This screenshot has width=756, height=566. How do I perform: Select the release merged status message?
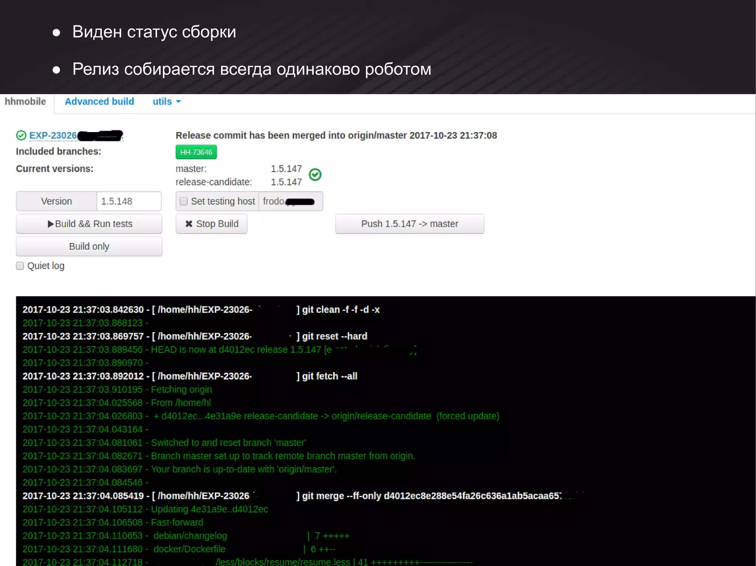(x=336, y=135)
